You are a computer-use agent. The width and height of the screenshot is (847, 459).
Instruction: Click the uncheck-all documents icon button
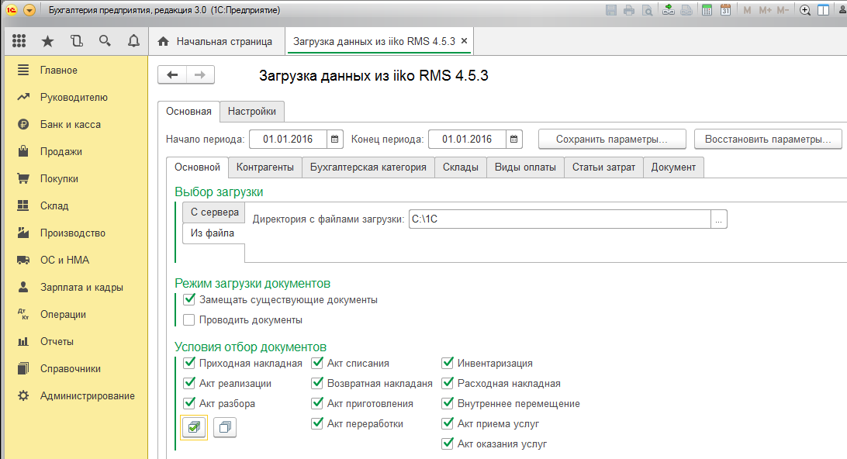coord(225,426)
